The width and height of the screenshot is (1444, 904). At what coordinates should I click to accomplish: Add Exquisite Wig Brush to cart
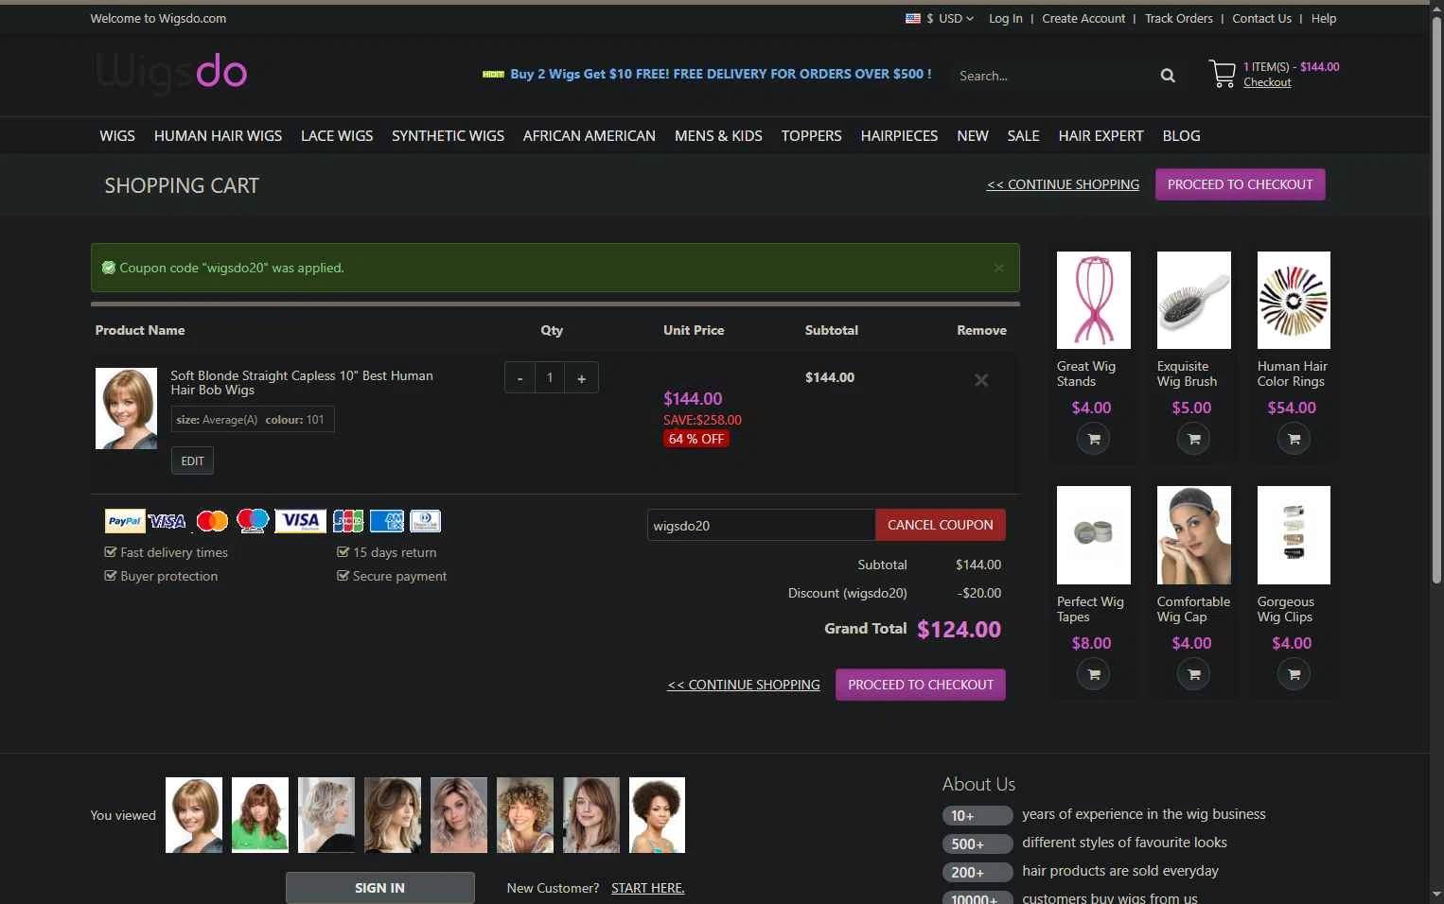coord(1193,439)
